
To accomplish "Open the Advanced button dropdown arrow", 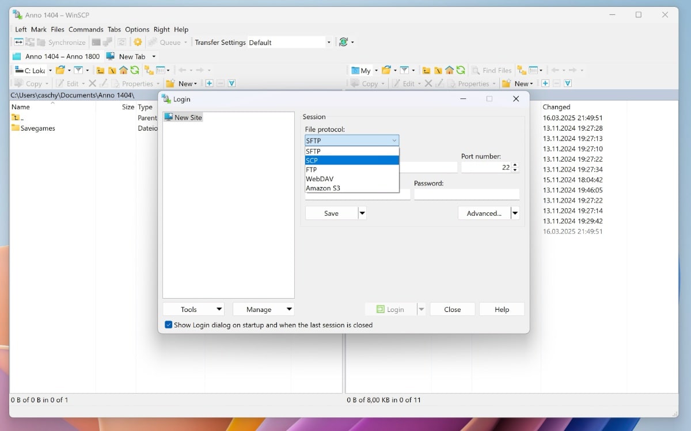I will coord(515,213).
